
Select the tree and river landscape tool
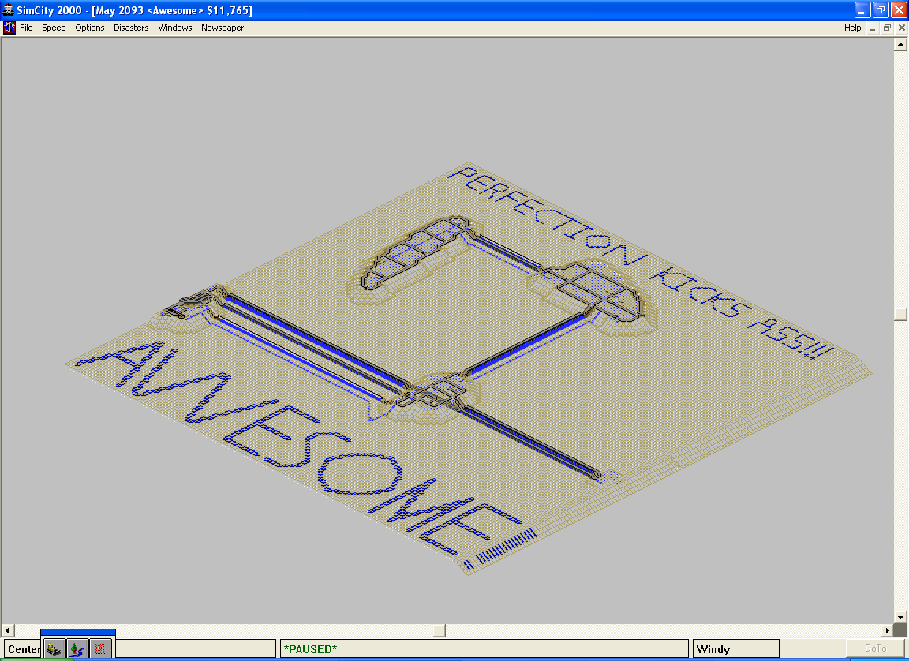click(x=77, y=649)
